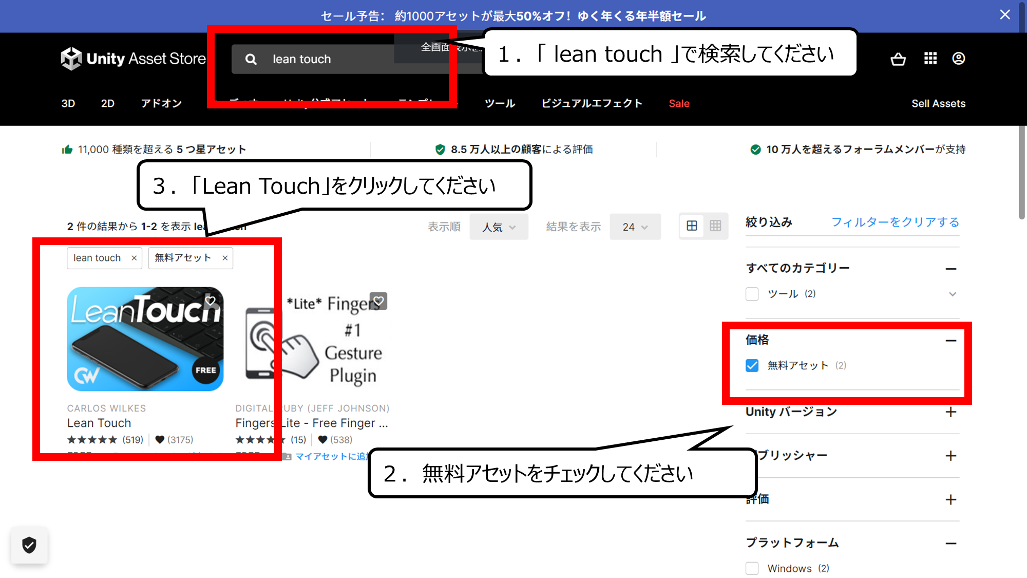Switch to large grid view icon
This screenshot has height=578, width=1027.
692,226
